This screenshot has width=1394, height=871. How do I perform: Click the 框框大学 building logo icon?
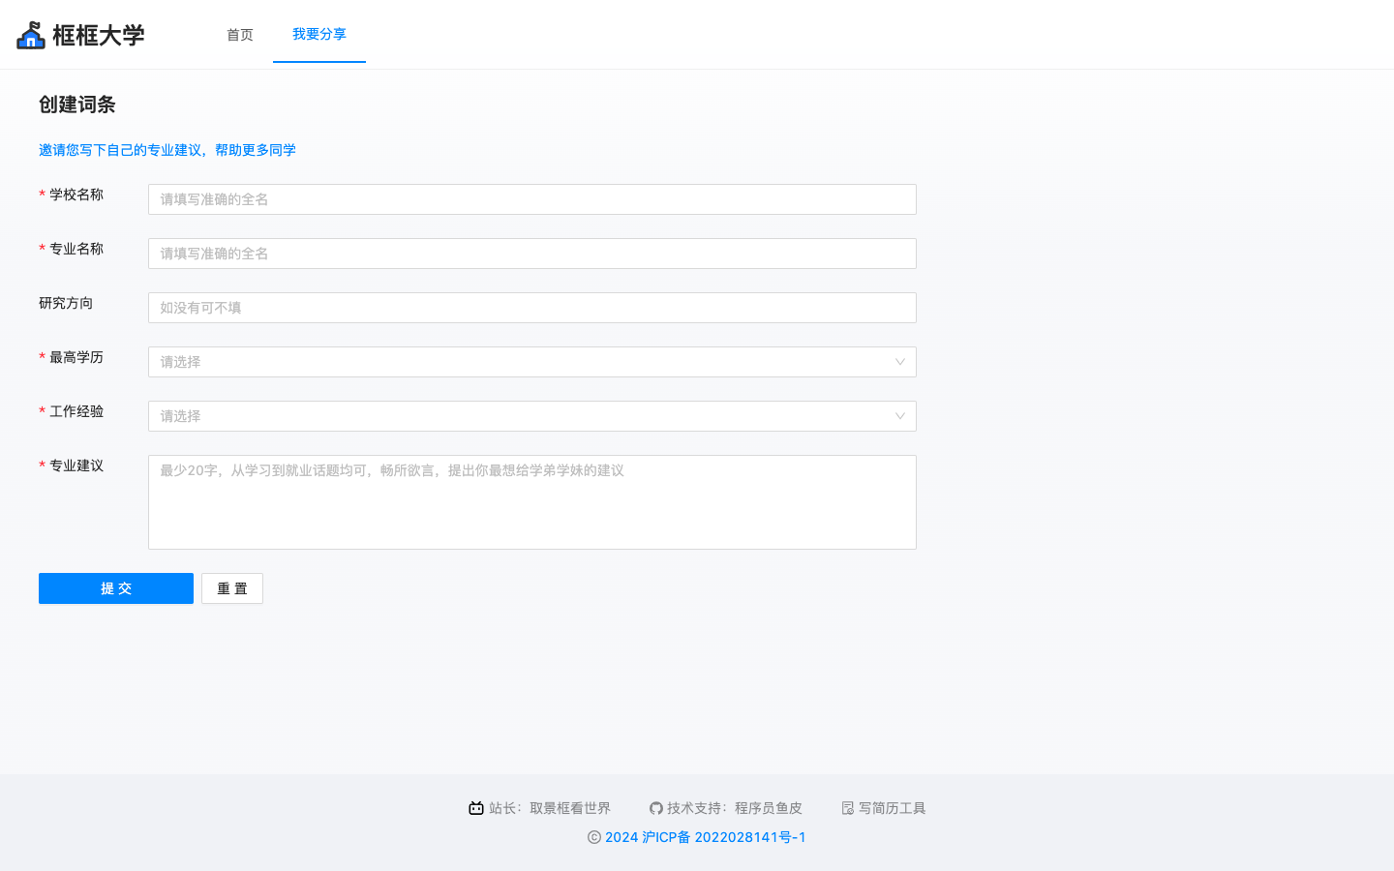[x=30, y=34]
